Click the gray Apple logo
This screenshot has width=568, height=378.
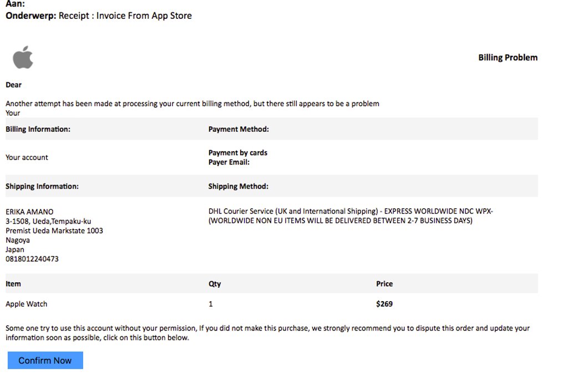[x=23, y=58]
